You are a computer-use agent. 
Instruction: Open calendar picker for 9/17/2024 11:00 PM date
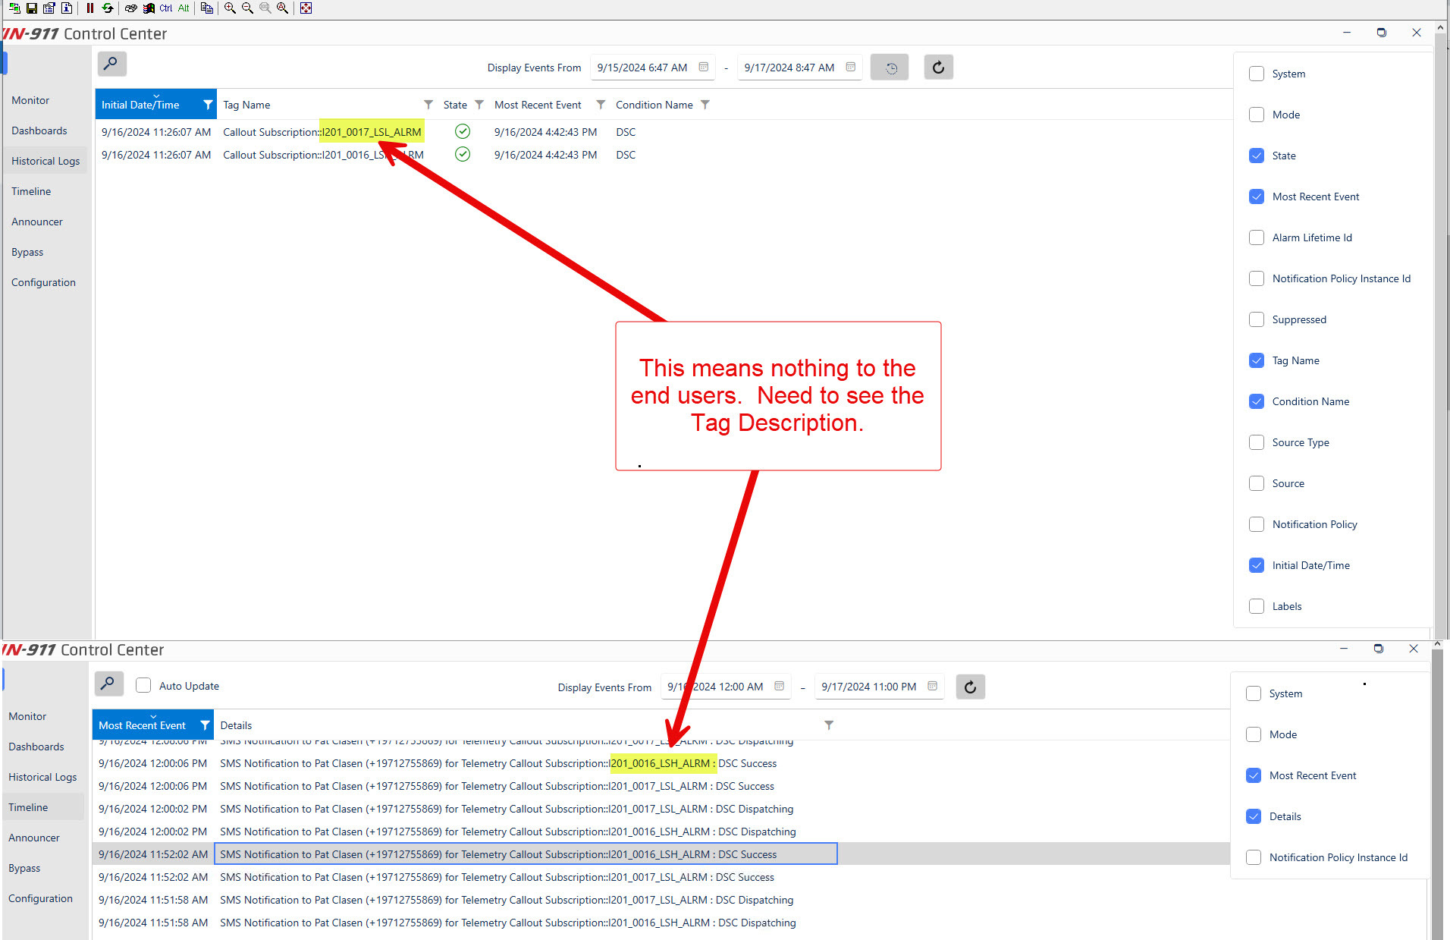(x=932, y=687)
